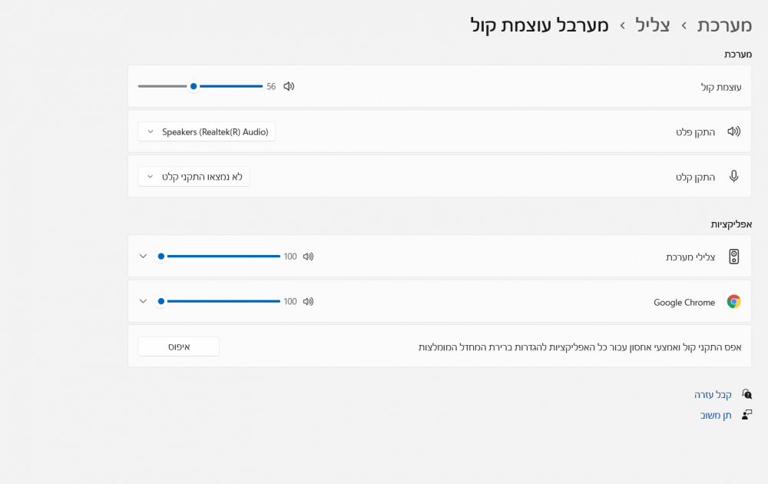This screenshot has width=768, height=484.
Task: Go to the מערכת (System) breadcrumb
Action: (724, 25)
